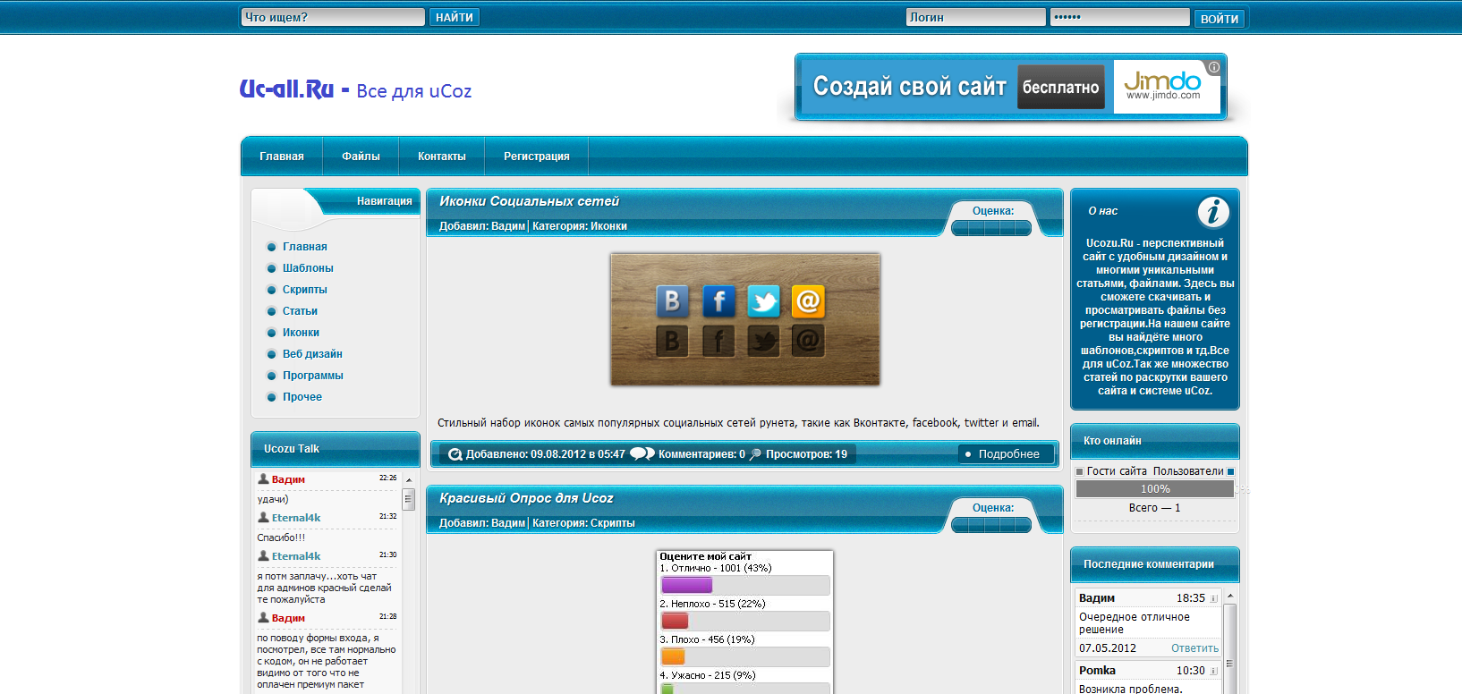1462x694 pixels.
Task: Click the comments list scroll-up arrow
Action: point(1230,596)
